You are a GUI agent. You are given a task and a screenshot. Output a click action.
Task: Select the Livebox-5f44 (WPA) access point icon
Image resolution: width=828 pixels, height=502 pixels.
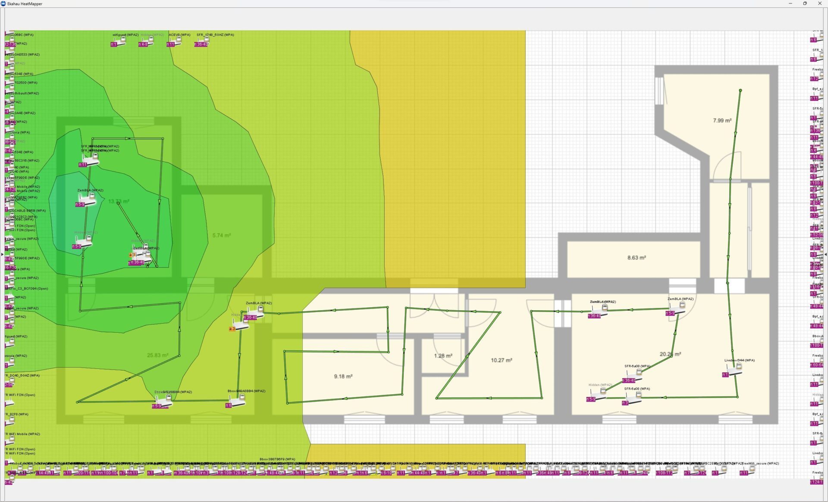(x=733, y=371)
